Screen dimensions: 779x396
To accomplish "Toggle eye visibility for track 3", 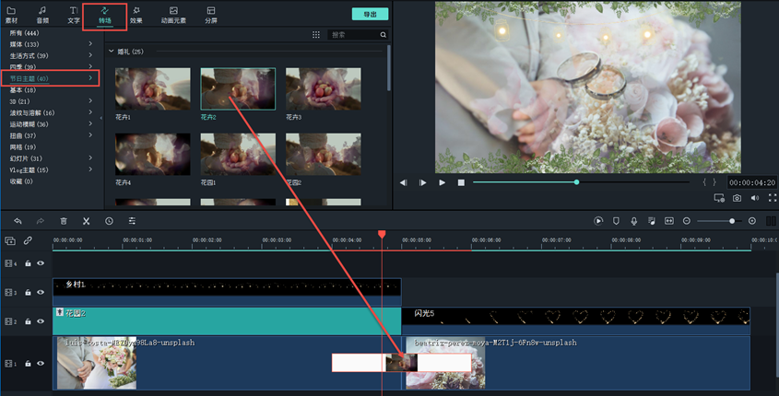I will point(41,292).
